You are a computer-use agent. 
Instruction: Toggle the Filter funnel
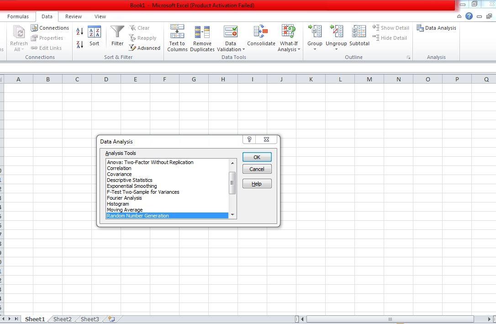(117, 32)
